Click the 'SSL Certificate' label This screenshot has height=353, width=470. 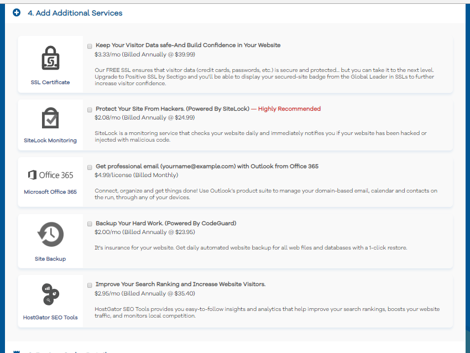tap(50, 82)
